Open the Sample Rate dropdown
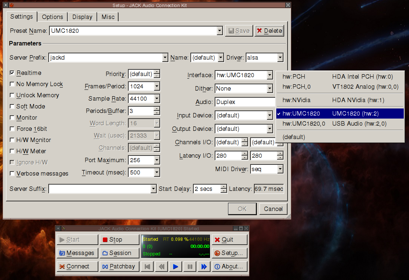The image size is (409, 280). (157, 99)
